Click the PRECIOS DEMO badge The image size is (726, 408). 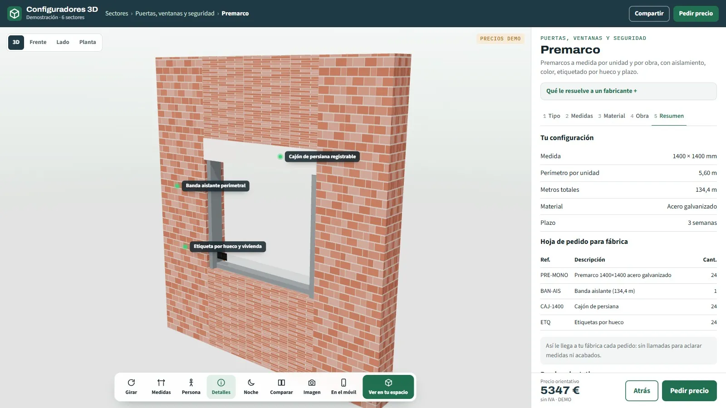click(500, 39)
